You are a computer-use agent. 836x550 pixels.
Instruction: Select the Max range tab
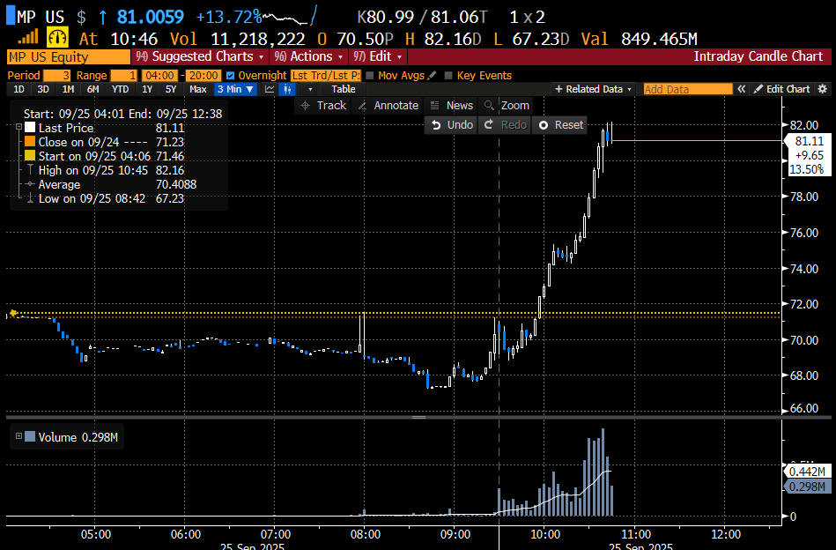pos(198,89)
